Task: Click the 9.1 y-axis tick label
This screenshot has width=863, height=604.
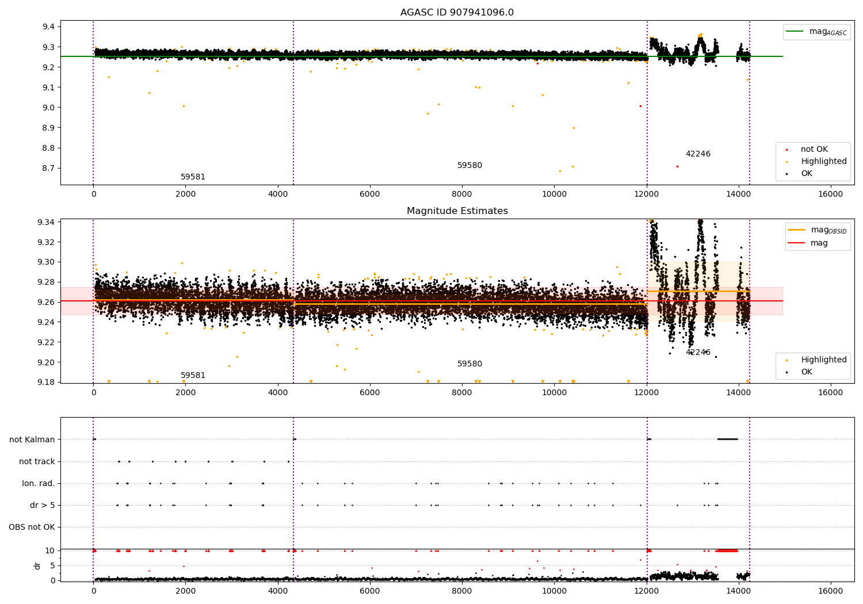Action: [x=48, y=87]
